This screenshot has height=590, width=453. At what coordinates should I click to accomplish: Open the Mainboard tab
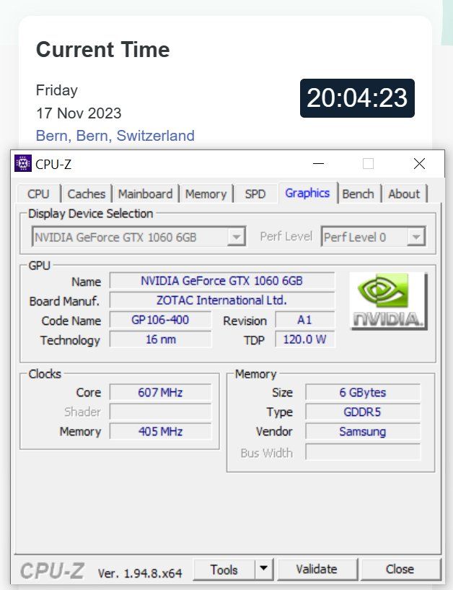[x=146, y=194]
